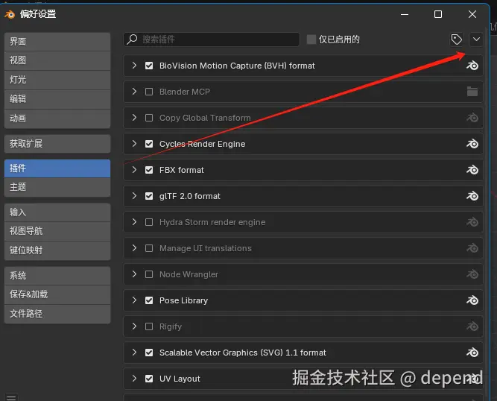This screenshot has height=401, width=497.
Task: Expand the Blender MCP row
Action: pyautogui.click(x=134, y=91)
